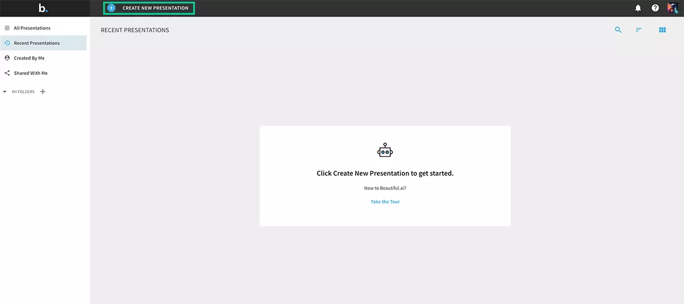Click the 'New to Beautiful.ai?' text
684x304 pixels.
point(385,188)
